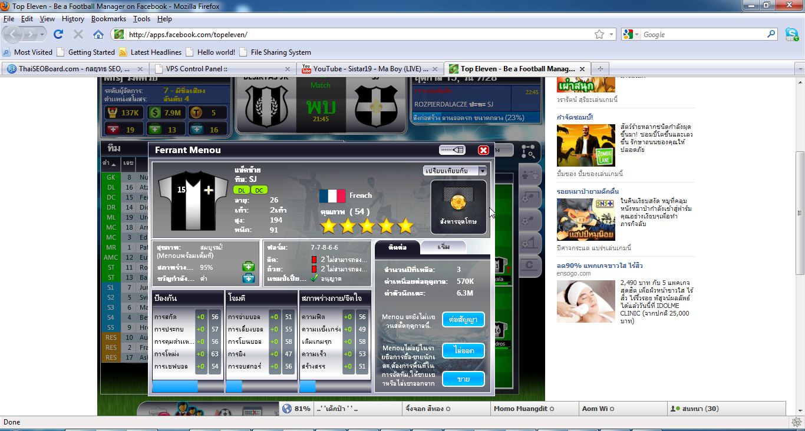Click the stop loading icon

click(78, 34)
